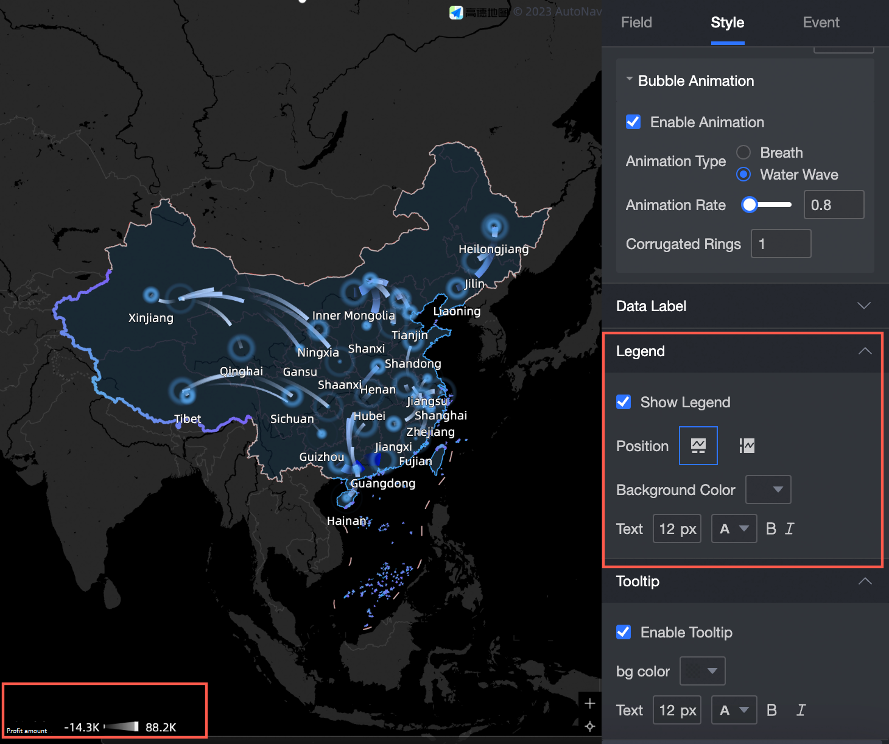Zoom in the map with plus icon
The image size is (889, 744).
589,704
